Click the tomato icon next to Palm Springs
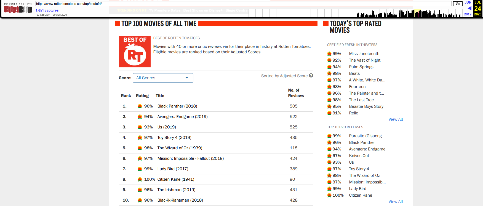483x206 pixels. (x=329, y=67)
